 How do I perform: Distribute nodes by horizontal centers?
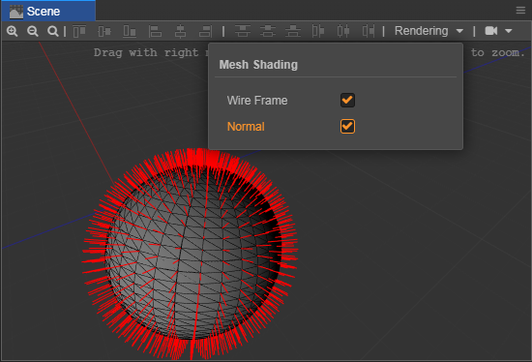(343, 31)
